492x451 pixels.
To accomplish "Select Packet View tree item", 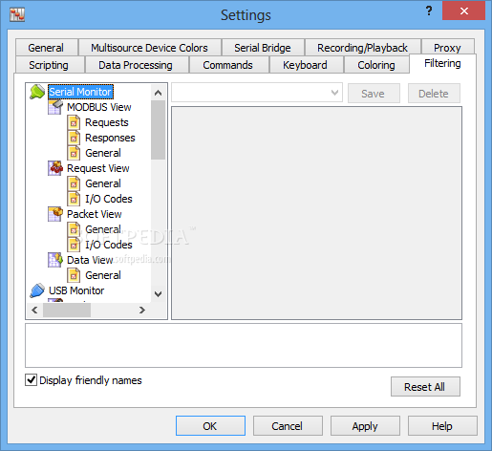I will [95, 214].
